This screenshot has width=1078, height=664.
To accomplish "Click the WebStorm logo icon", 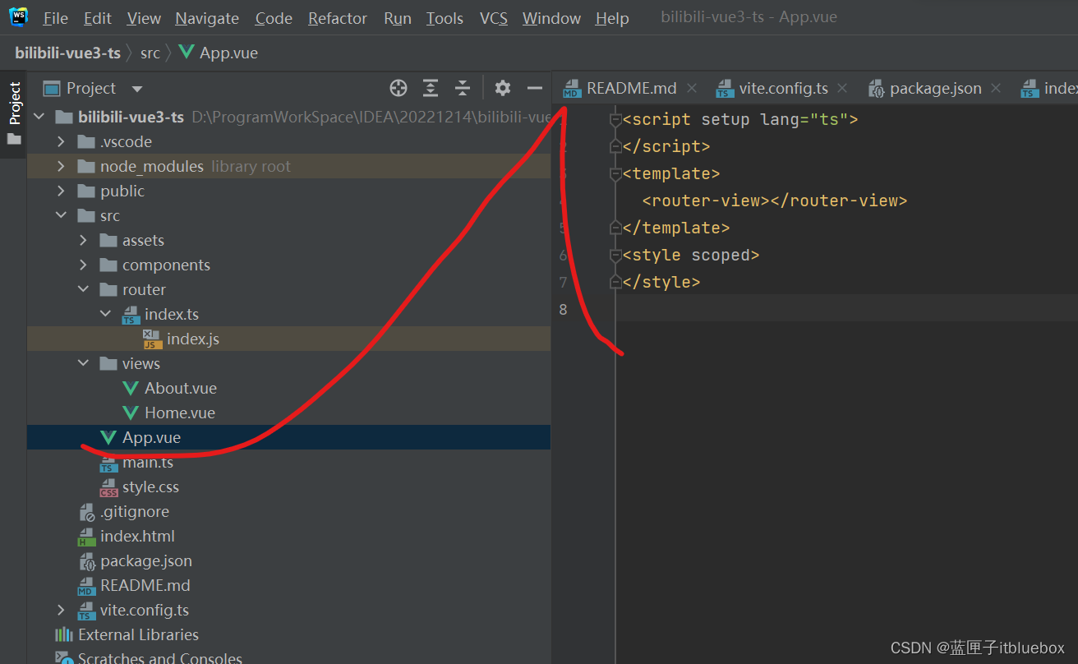I will [18, 16].
